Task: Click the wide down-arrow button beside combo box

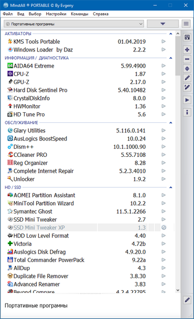Action: pyautogui.click(x=163, y=24)
